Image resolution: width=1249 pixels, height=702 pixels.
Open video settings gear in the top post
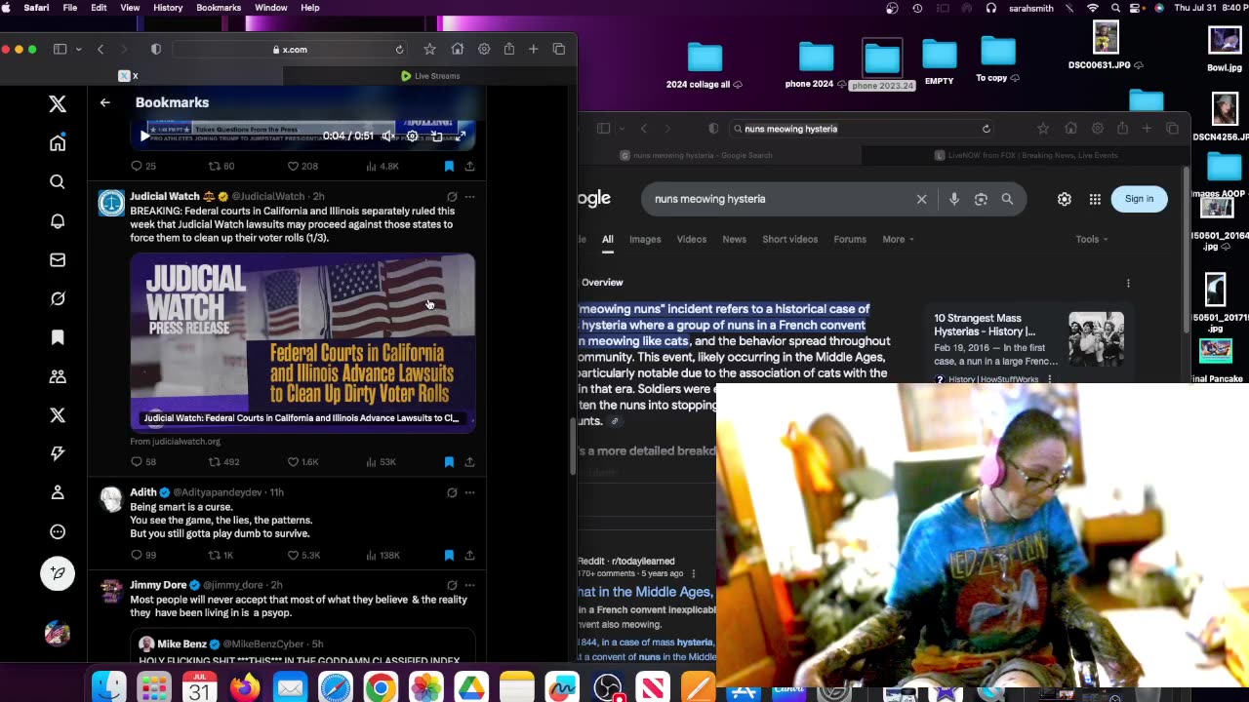412,136
